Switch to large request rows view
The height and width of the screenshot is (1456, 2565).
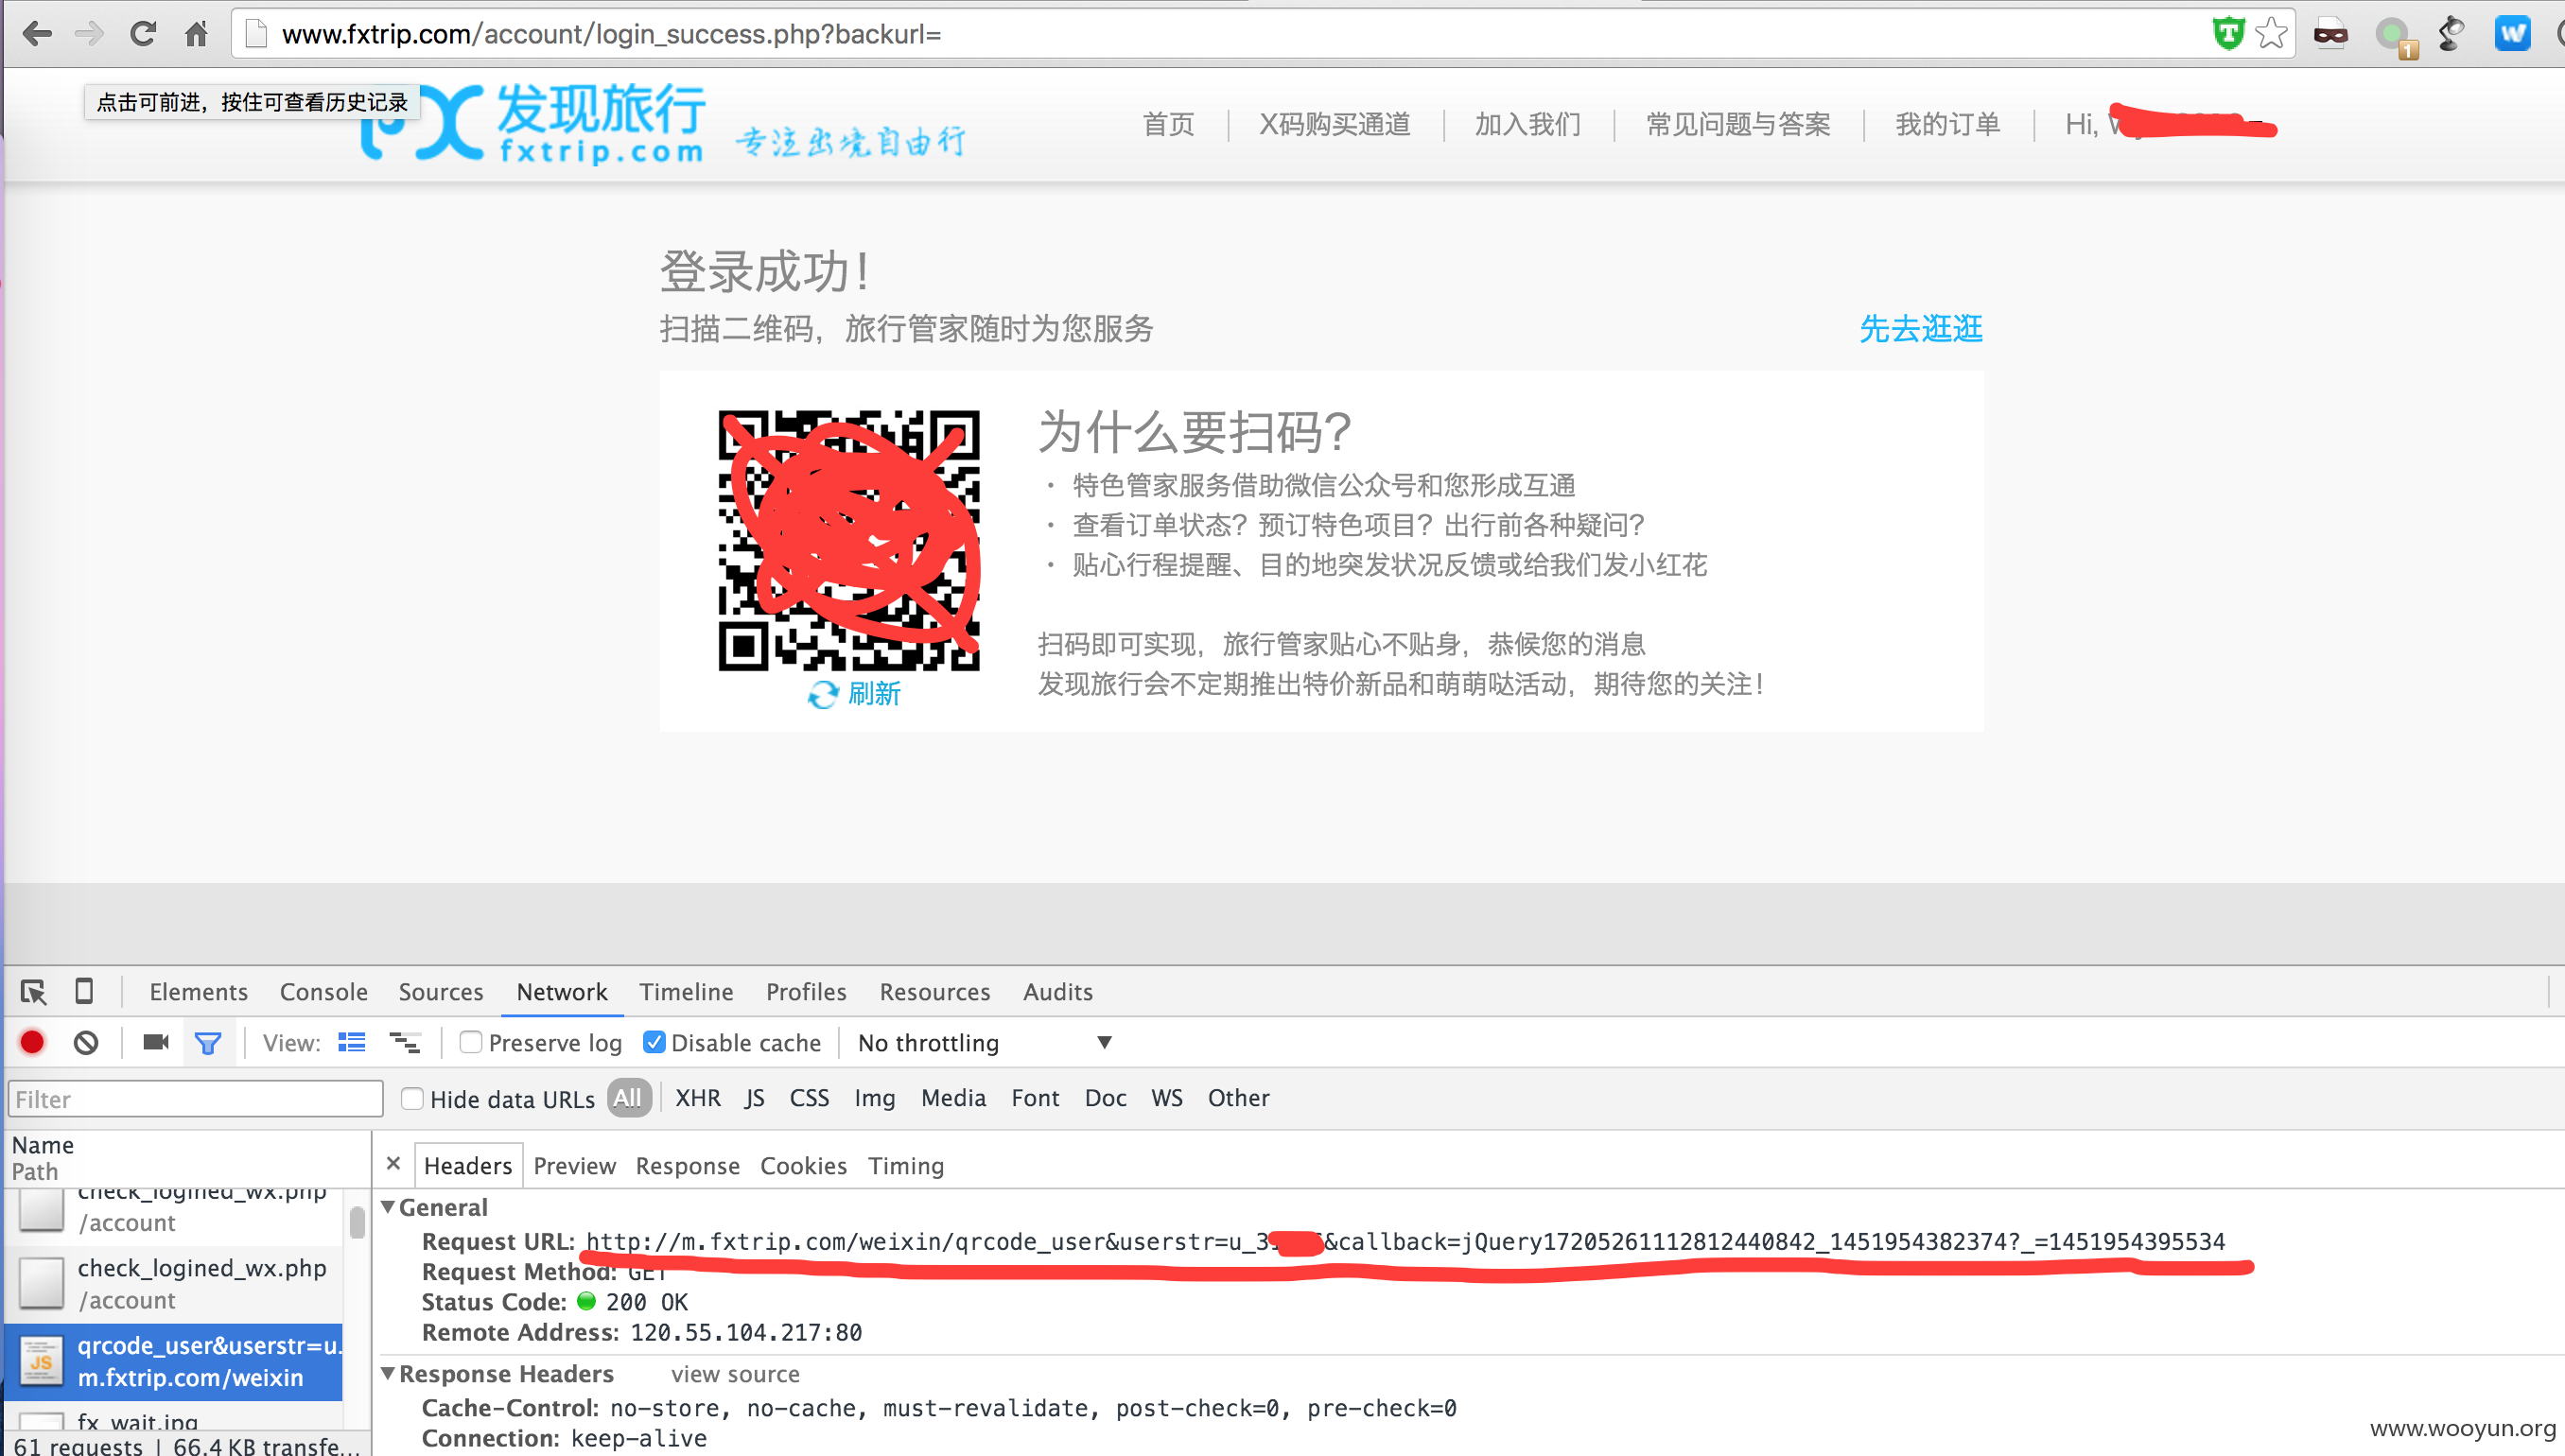coord(352,1043)
